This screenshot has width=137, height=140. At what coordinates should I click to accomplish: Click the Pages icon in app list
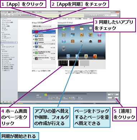tap(36, 47)
